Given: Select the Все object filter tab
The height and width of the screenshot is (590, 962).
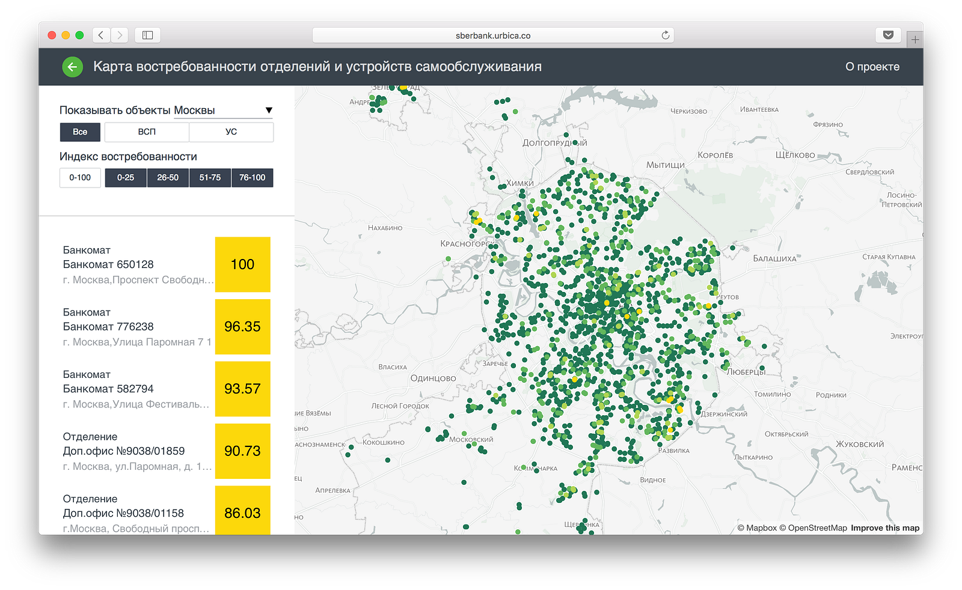Looking at the screenshot, I should pyautogui.click(x=80, y=132).
